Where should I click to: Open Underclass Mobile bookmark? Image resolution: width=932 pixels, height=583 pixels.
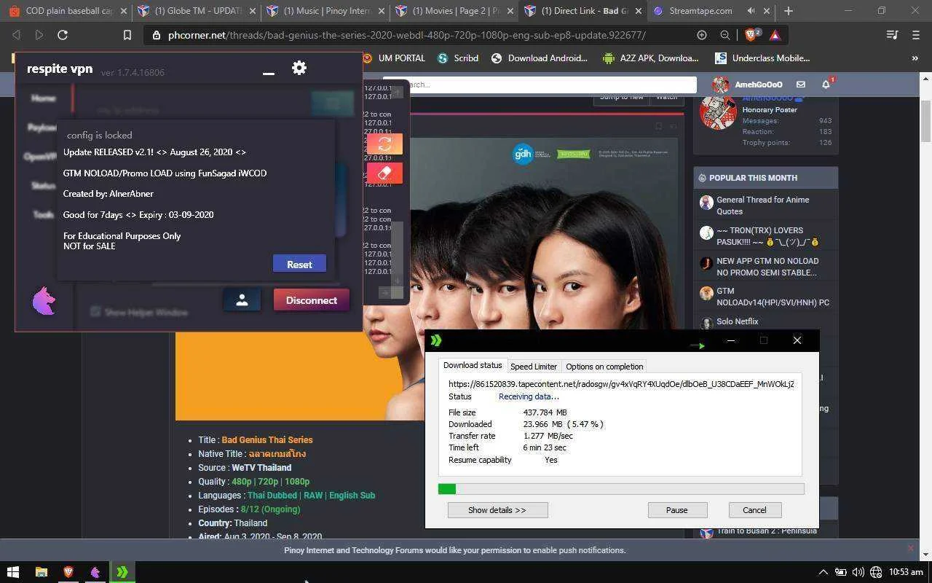pos(762,58)
